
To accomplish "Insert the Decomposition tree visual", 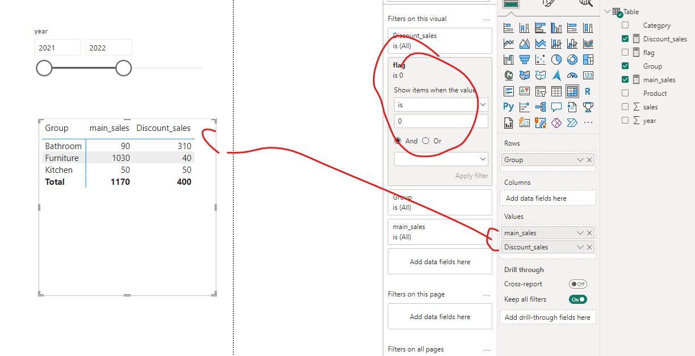I will point(541,107).
